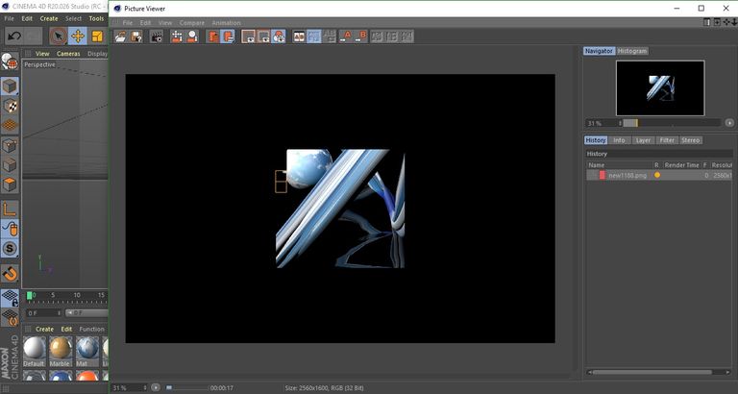Click the Live Selection arrow tool

pos(59,37)
